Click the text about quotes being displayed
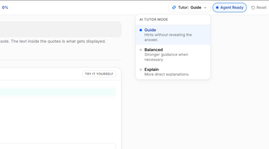269x149 pixels. pos(53,41)
